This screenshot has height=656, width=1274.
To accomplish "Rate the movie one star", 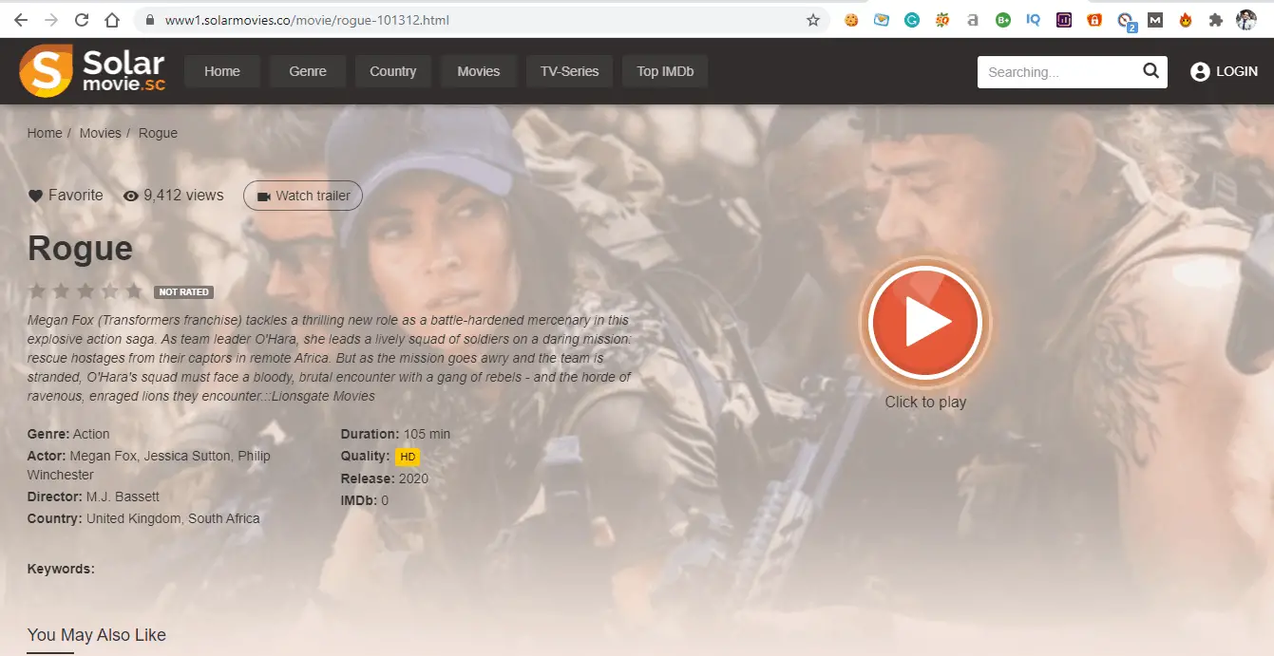I will [x=37, y=291].
